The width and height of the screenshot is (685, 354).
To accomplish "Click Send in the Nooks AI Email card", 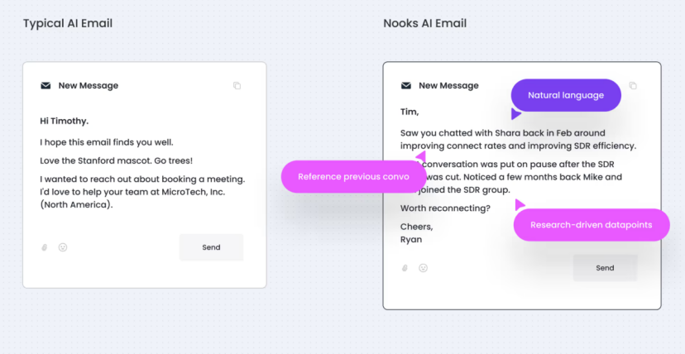I will [605, 268].
